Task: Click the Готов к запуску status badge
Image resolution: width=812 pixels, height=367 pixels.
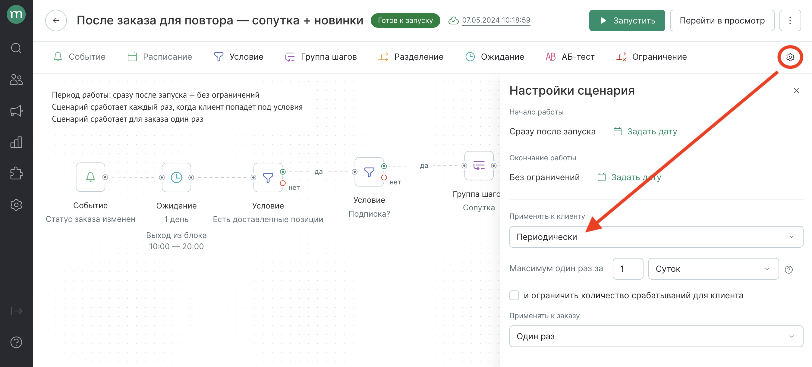Action: coord(405,20)
